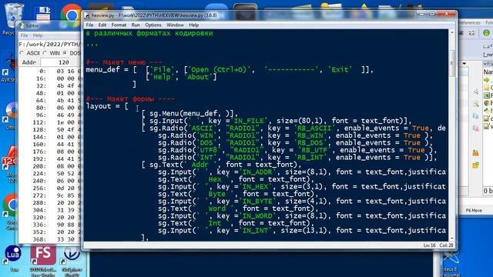This screenshot has width=493, height=277.
Task: Open the floppy disk desktop icon at top
Action: [x=43, y=13]
